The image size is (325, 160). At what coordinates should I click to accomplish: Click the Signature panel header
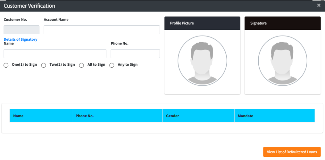point(282,23)
